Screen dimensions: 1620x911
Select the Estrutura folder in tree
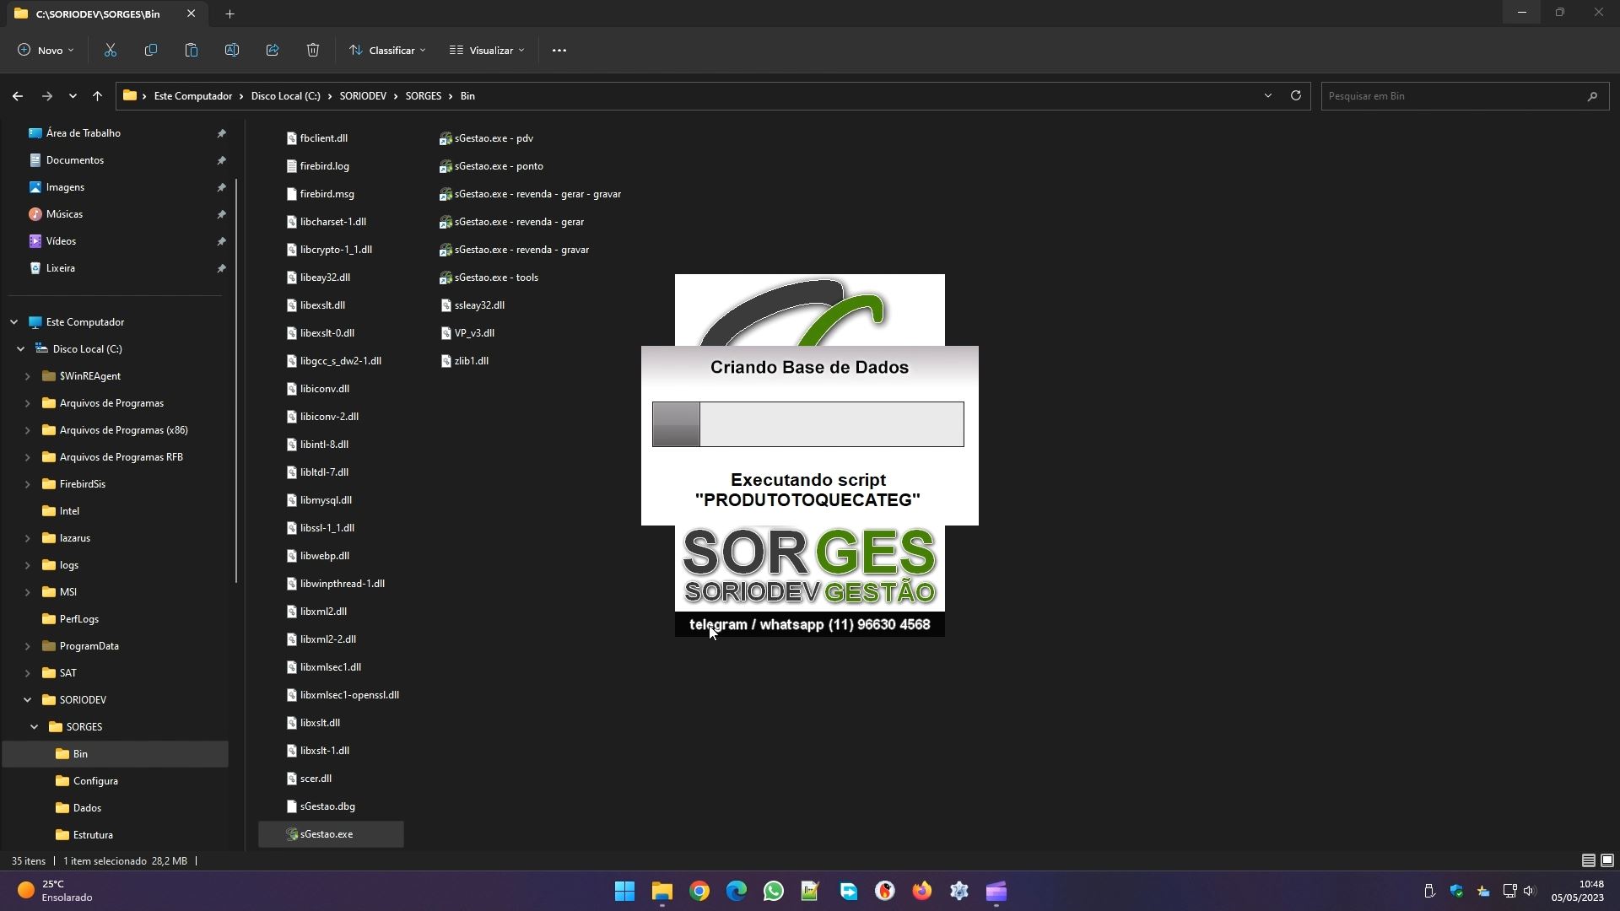(x=93, y=835)
